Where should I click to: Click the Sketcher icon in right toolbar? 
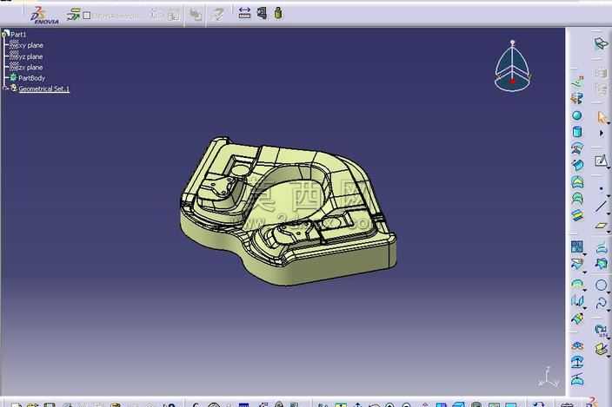tap(601, 161)
